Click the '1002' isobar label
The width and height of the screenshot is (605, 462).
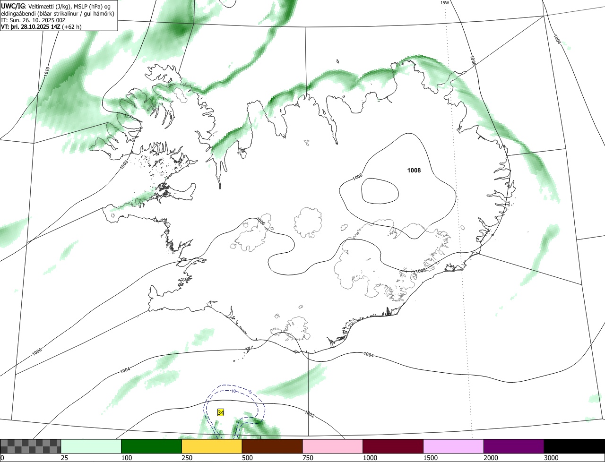(309, 414)
